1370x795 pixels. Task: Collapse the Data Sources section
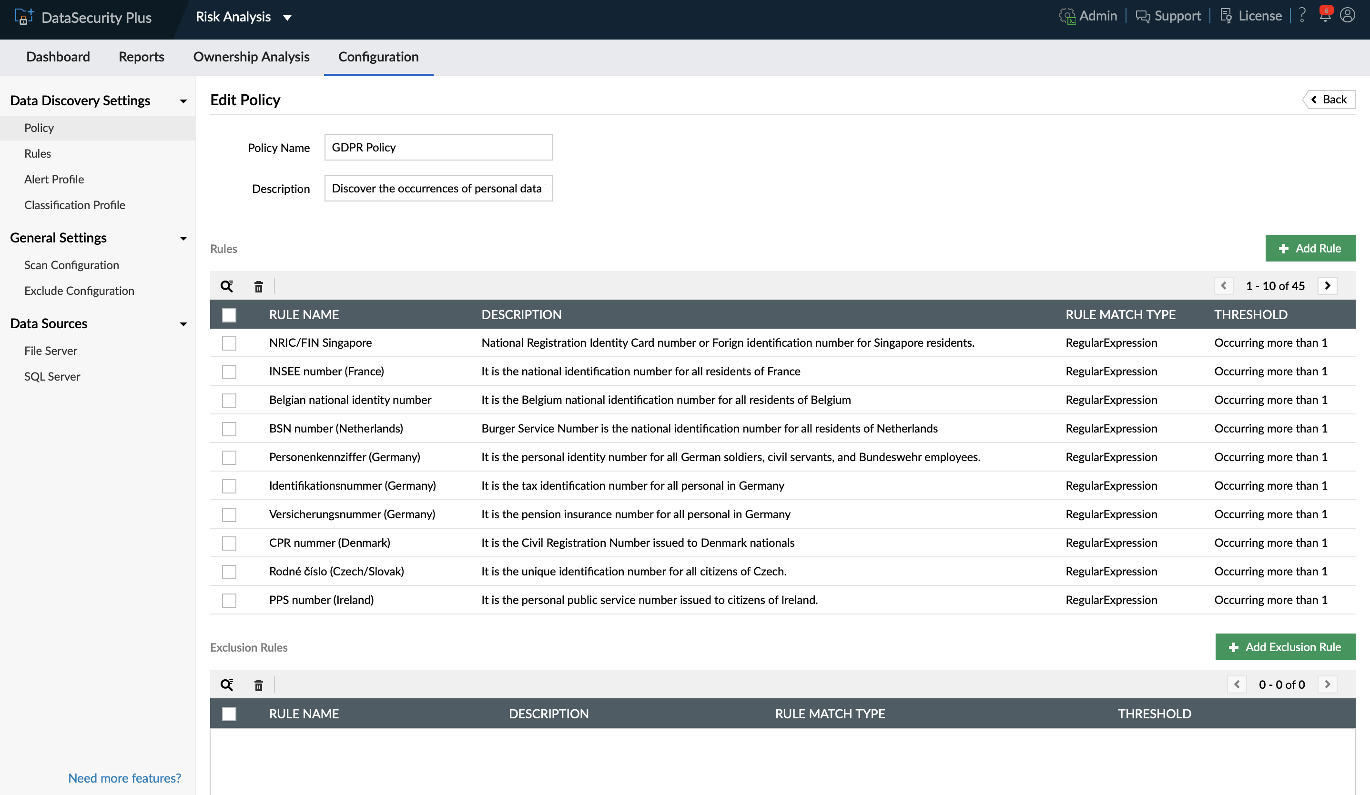click(183, 324)
